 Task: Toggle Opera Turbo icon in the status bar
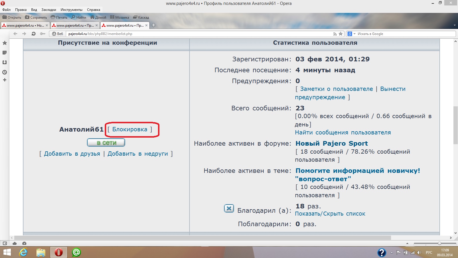(24, 243)
